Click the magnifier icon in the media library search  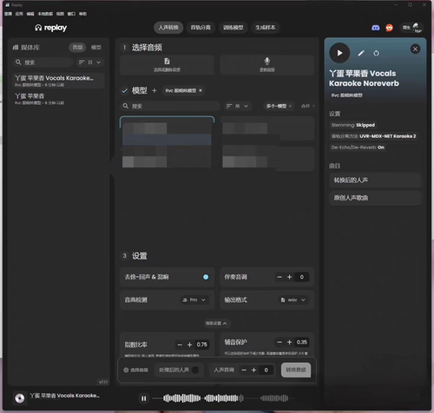coord(18,62)
